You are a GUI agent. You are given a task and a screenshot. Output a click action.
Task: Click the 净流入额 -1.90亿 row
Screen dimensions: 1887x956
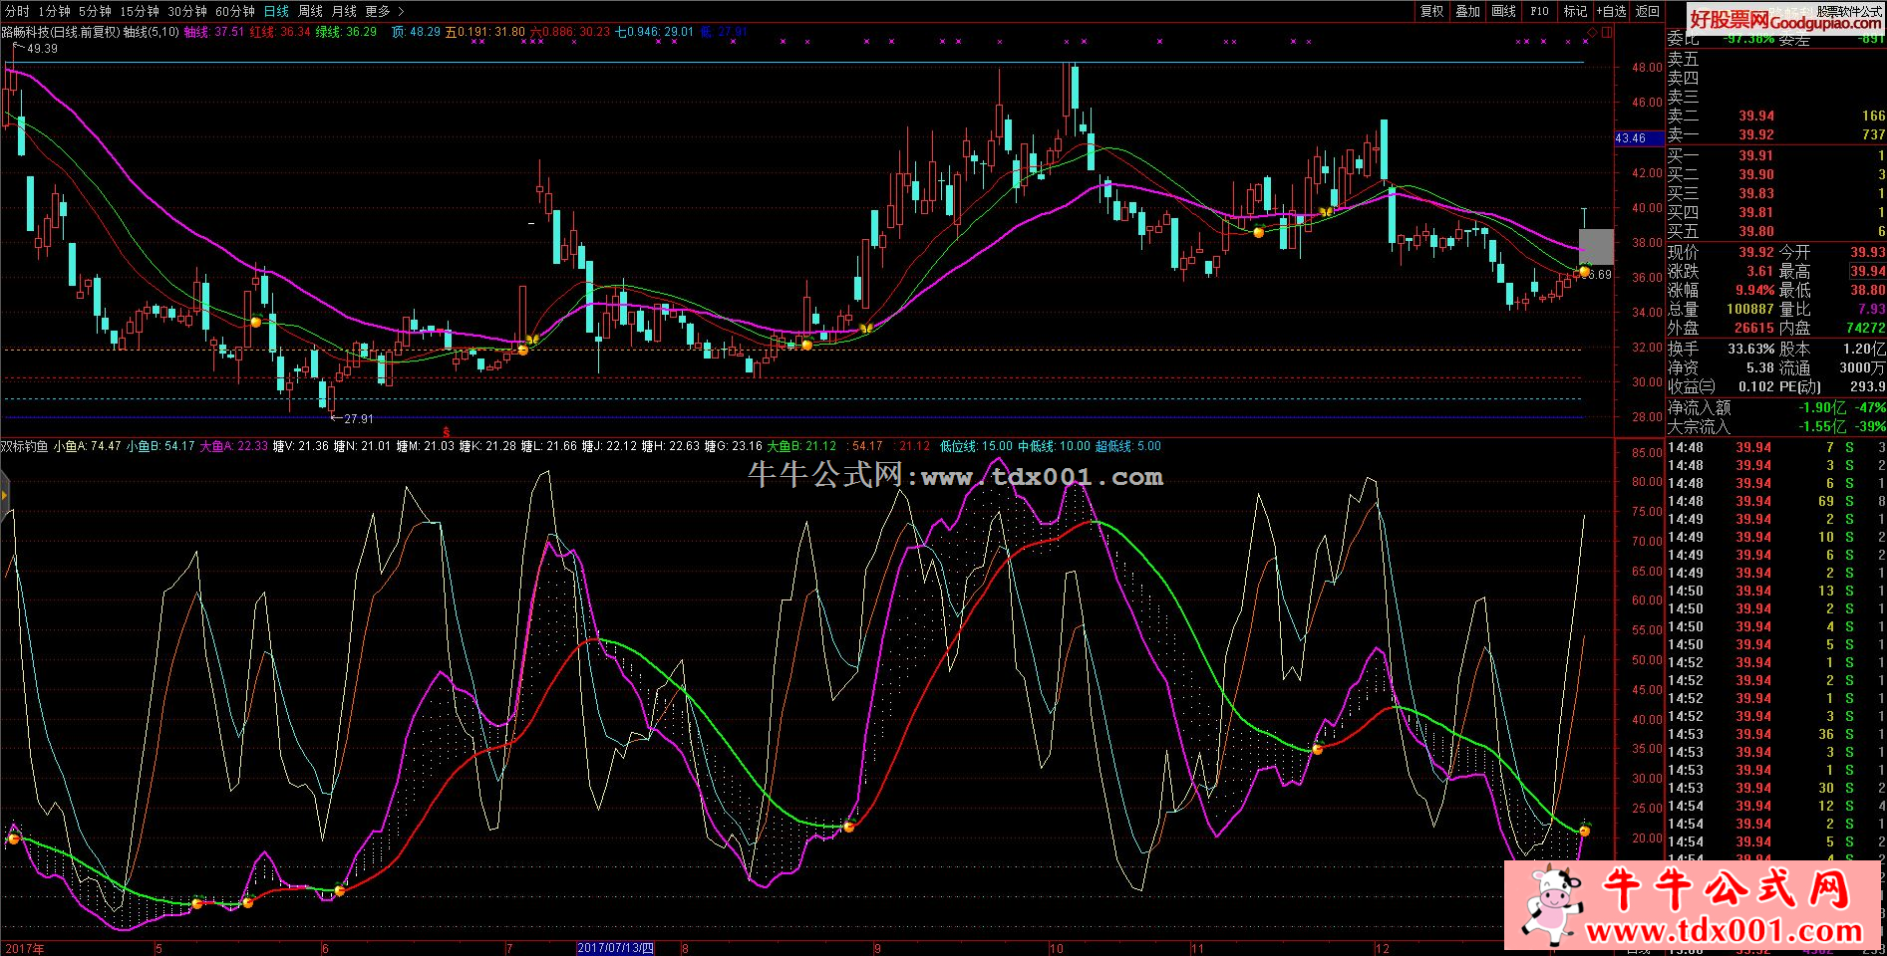[x=1775, y=407]
